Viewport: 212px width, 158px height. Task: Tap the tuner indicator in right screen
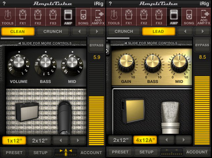[171, 152]
